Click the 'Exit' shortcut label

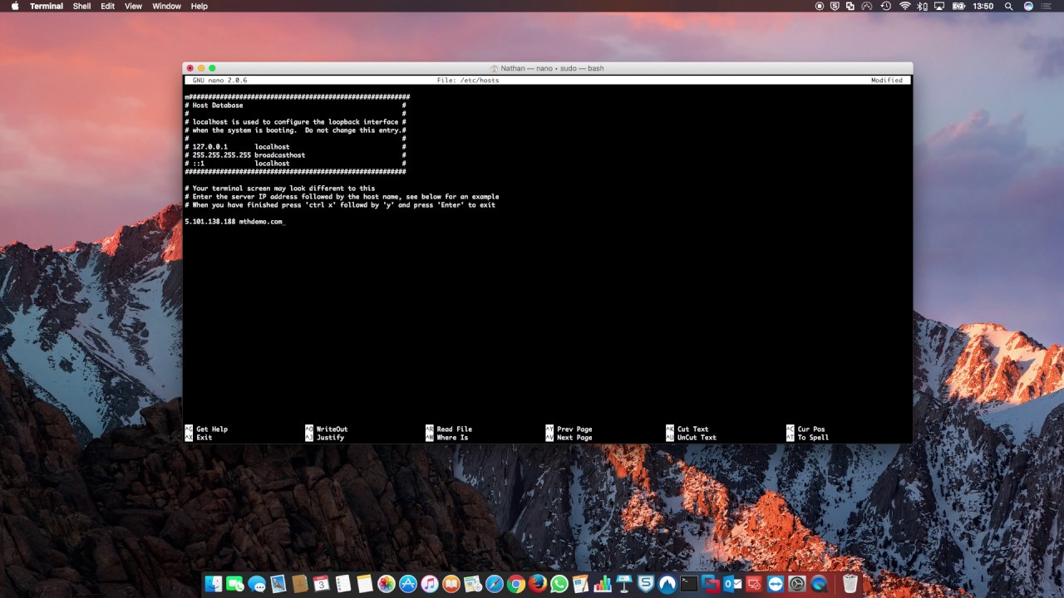[x=204, y=438]
